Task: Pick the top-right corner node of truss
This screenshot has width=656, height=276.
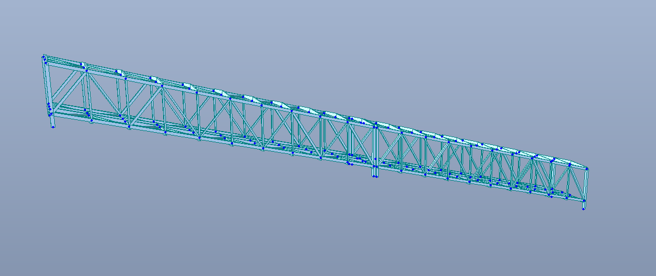Action: (x=587, y=168)
